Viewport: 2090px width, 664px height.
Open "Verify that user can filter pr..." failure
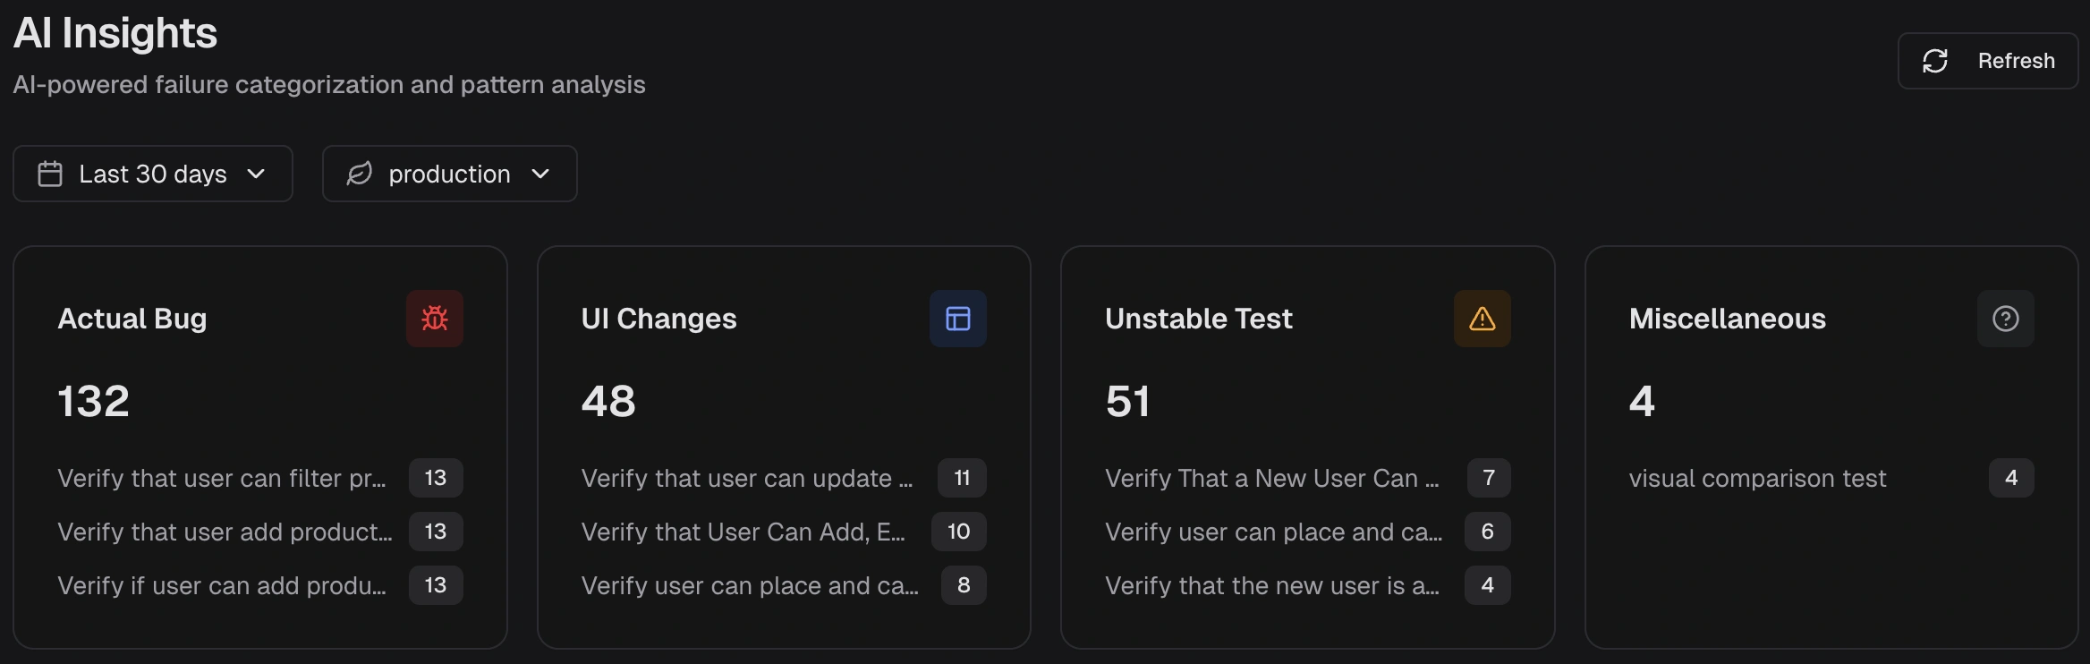[x=222, y=479]
